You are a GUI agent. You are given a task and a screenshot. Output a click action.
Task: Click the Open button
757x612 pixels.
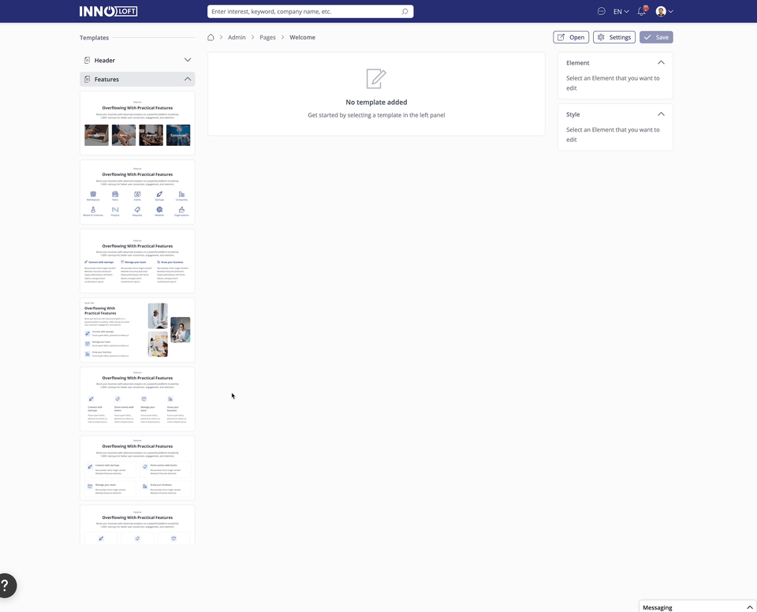pos(571,37)
